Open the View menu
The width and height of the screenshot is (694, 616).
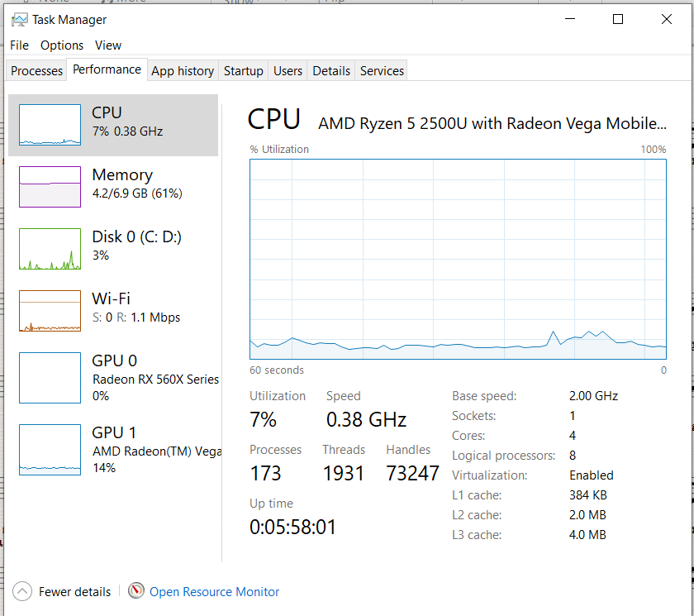pyautogui.click(x=108, y=45)
